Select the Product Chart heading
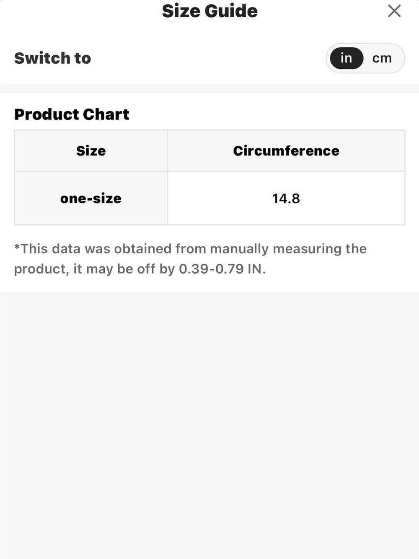 pyautogui.click(x=72, y=114)
